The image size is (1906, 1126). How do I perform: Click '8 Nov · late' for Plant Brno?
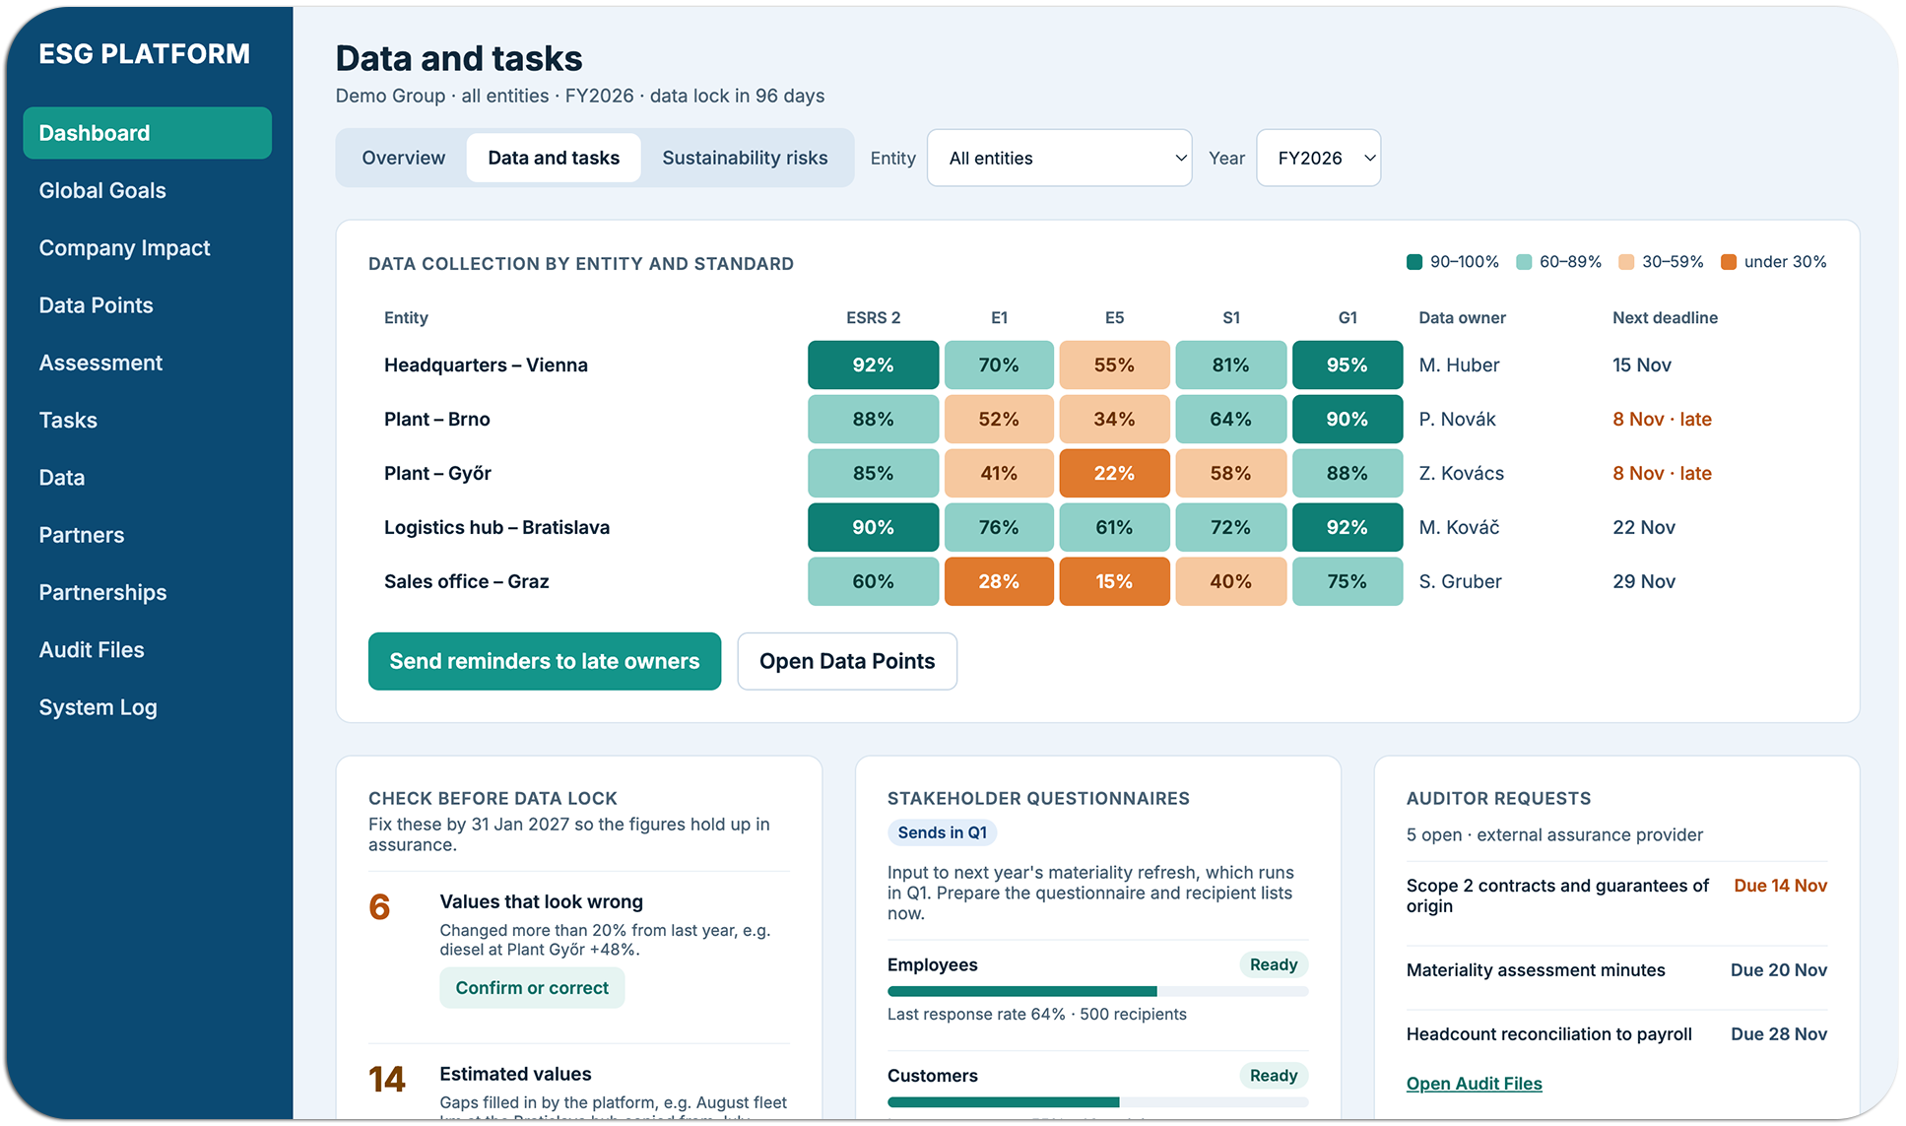pyautogui.click(x=1662, y=420)
